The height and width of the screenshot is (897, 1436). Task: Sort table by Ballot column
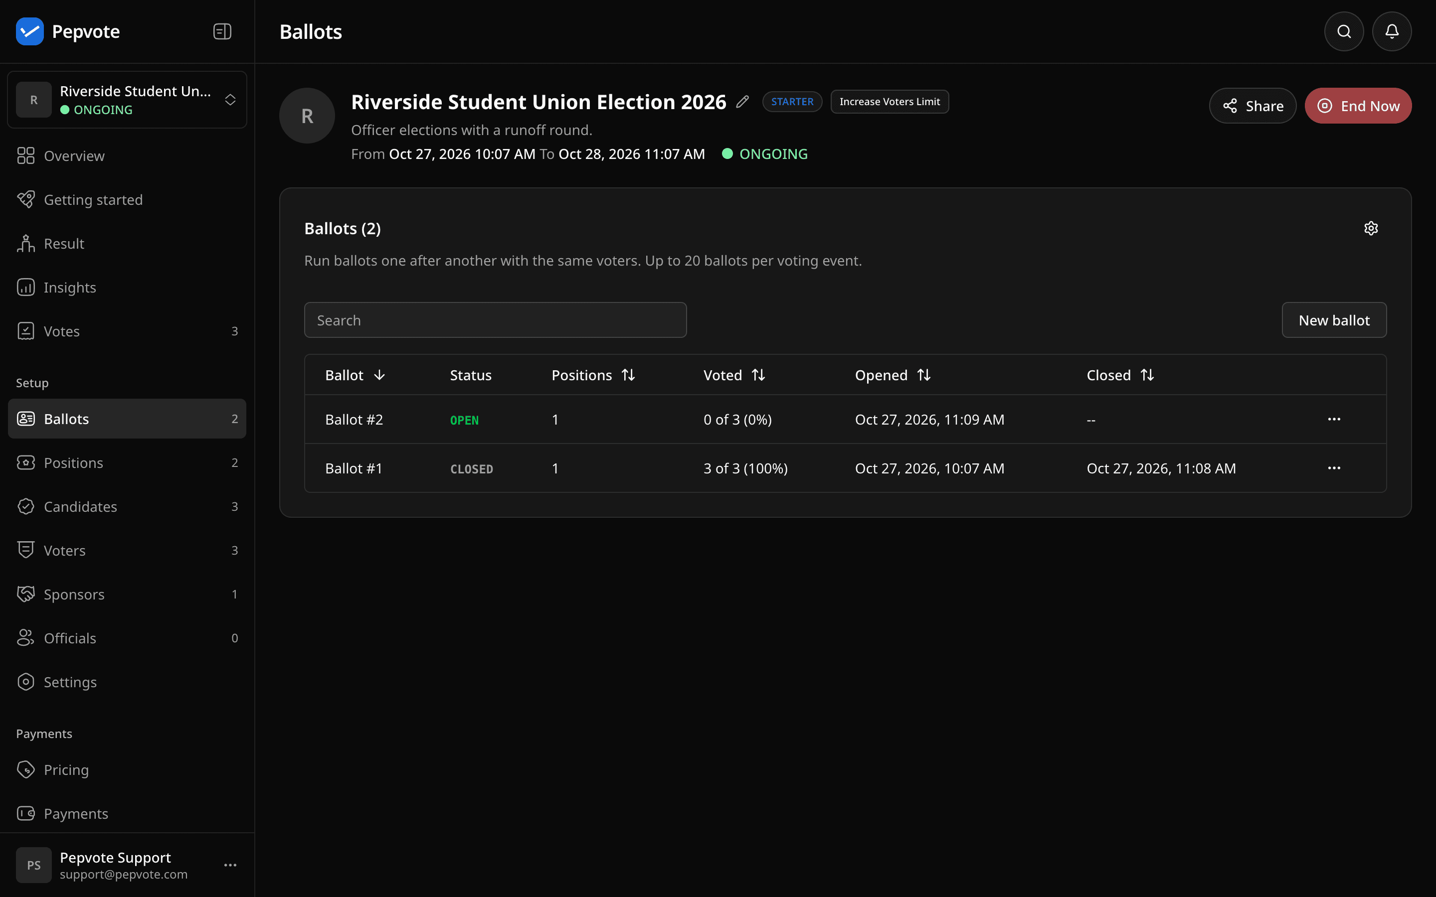pos(355,375)
